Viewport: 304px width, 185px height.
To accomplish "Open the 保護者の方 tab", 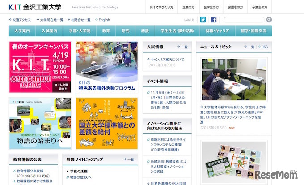I will click(235, 7).
